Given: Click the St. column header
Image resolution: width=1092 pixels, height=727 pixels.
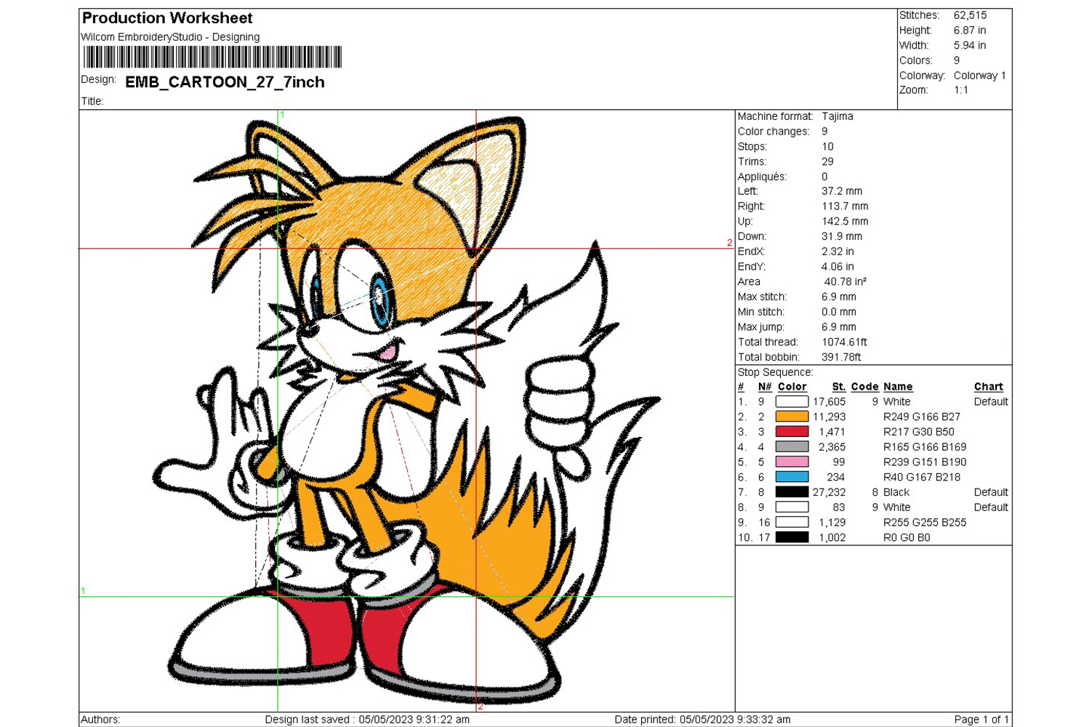Looking at the screenshot, I should [838, 387].
